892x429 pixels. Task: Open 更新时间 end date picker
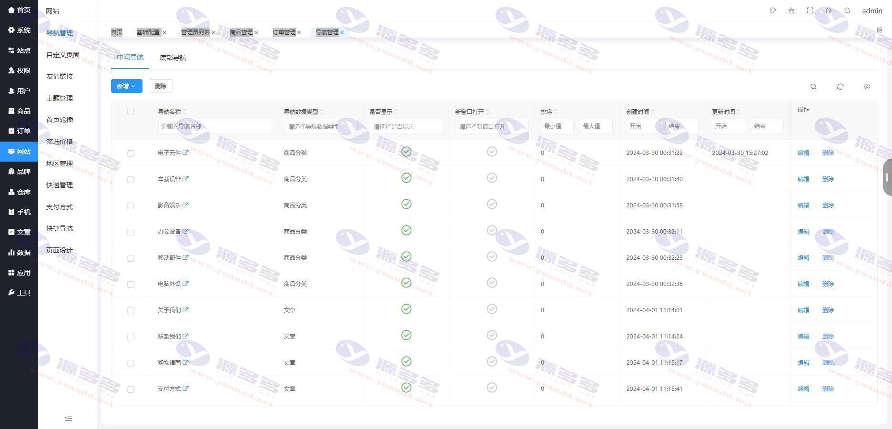pyautogui.click(x=767, y=126)
